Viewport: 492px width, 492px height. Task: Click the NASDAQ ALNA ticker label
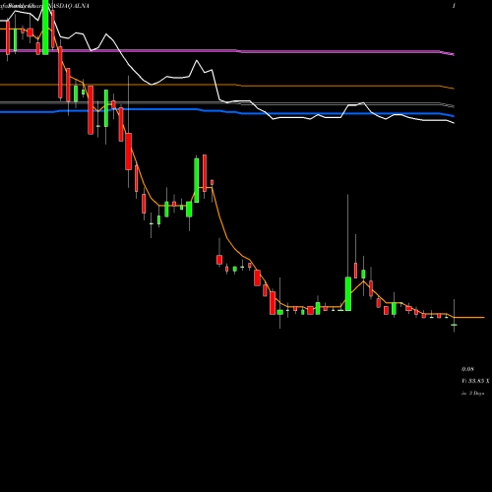[x=68, y=6]
